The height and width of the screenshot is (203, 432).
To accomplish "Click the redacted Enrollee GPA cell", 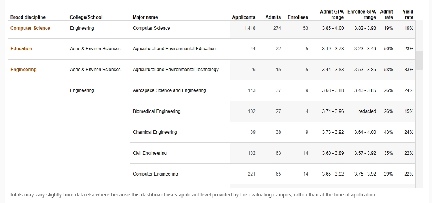I will coord(367,111).
